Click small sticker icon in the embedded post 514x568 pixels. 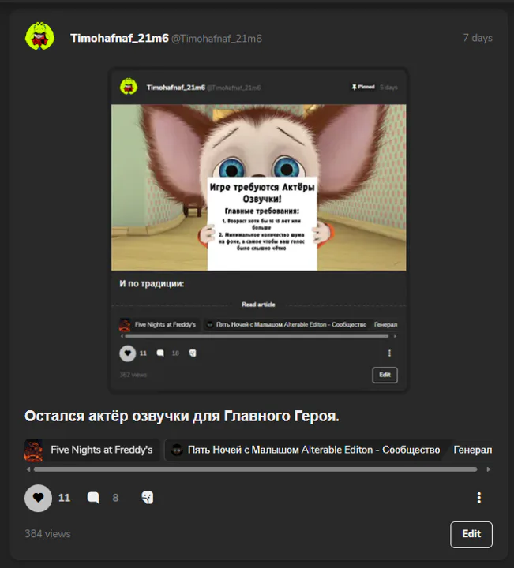[x=193, y=353]
